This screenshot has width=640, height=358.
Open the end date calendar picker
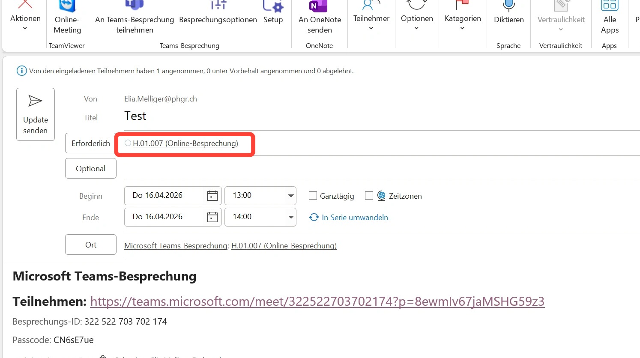click(212, 217)
